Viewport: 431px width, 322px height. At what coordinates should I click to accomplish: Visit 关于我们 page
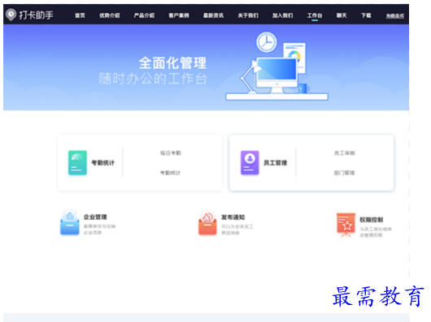[248, 15]
